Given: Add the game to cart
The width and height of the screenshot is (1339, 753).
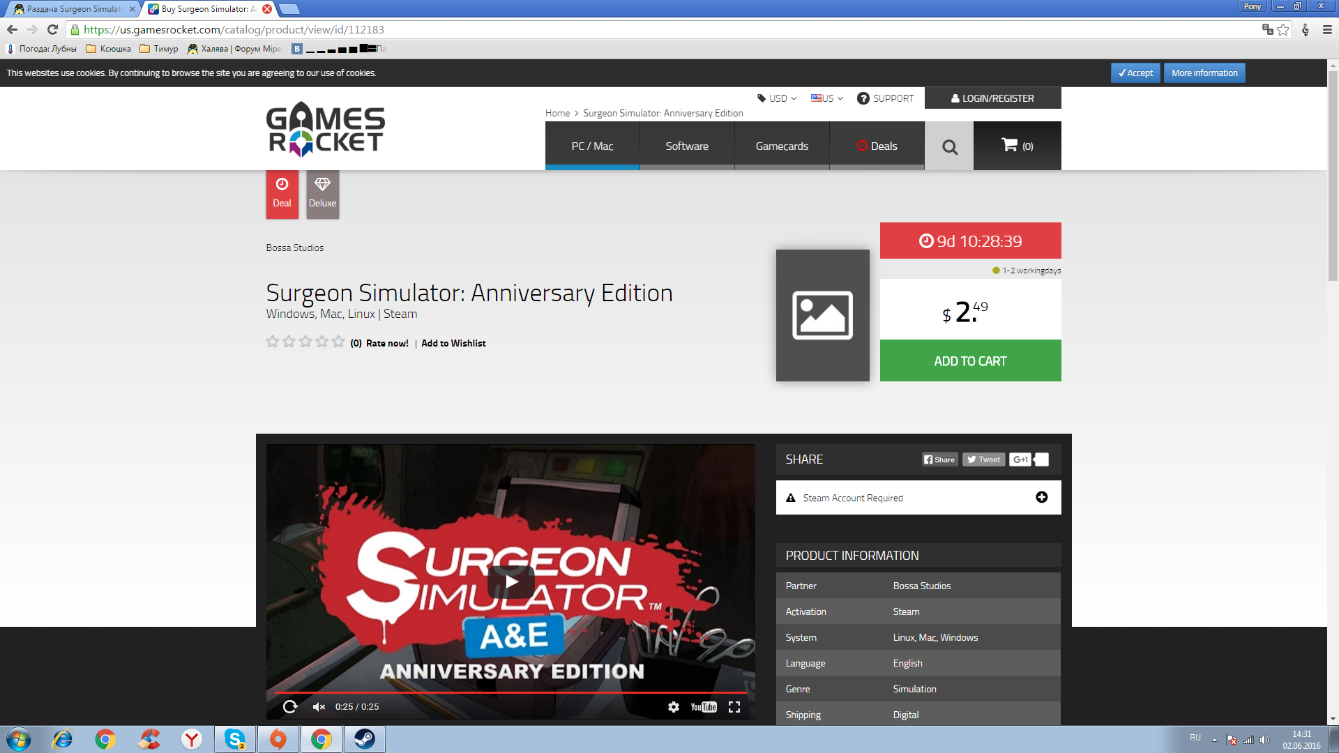Looking at the screenshot, I should [971, 360].
